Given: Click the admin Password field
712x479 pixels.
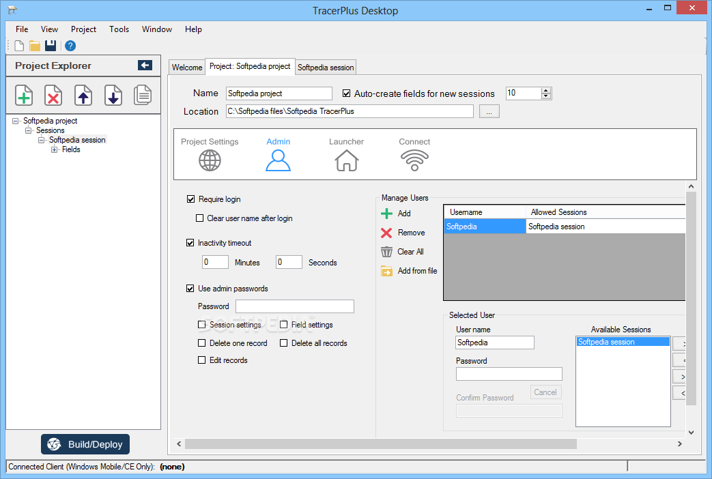Looking at the screenshot, I should click(295, 306).
